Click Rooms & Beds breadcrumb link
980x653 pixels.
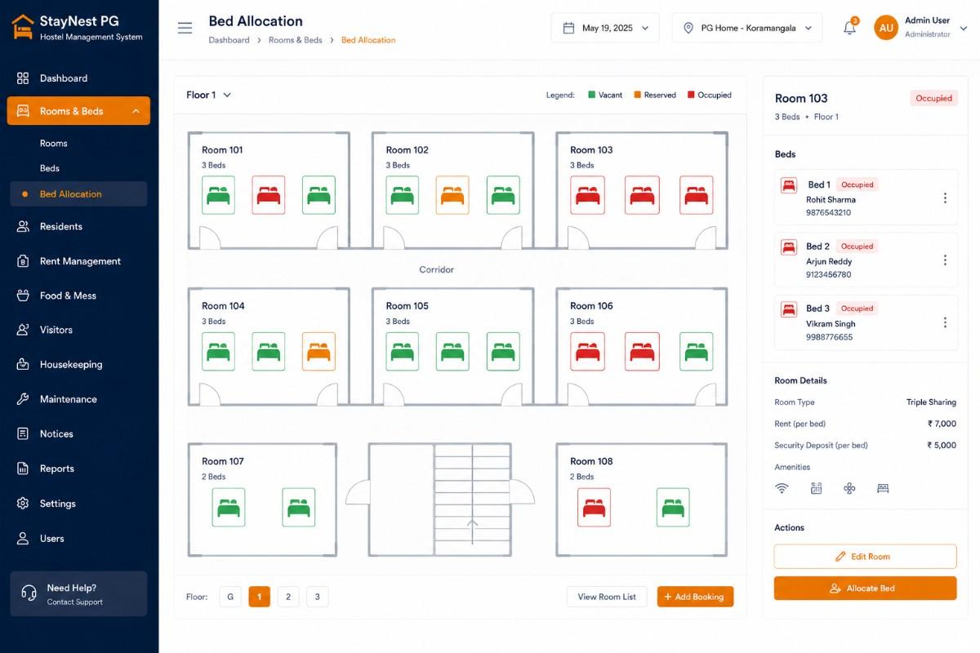coord(296,40)
